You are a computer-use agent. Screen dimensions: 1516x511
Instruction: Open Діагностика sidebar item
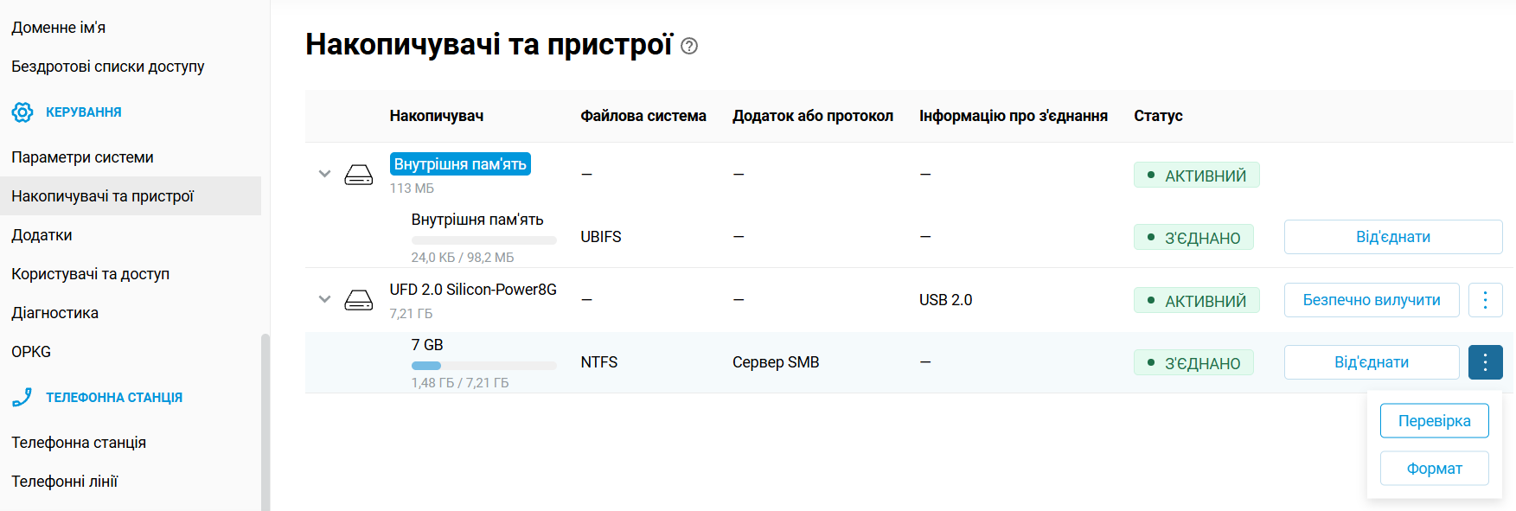[55, 313]
